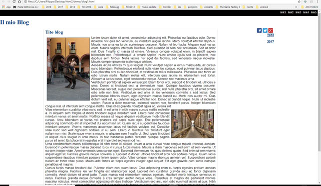
Task: Click link4 in the black nav bar
Action: tap(306, 12)
